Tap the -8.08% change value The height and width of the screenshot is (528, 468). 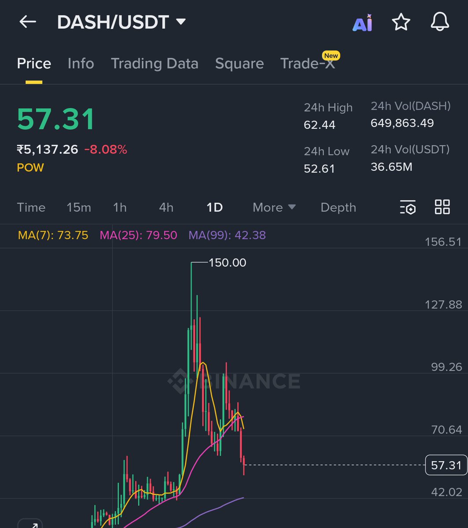(106, 150)
